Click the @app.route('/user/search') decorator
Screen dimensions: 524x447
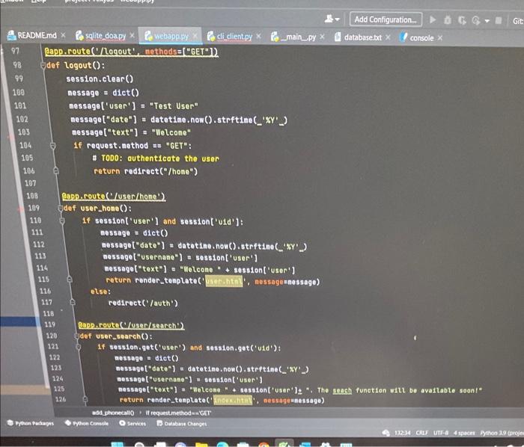coord(131,325)
